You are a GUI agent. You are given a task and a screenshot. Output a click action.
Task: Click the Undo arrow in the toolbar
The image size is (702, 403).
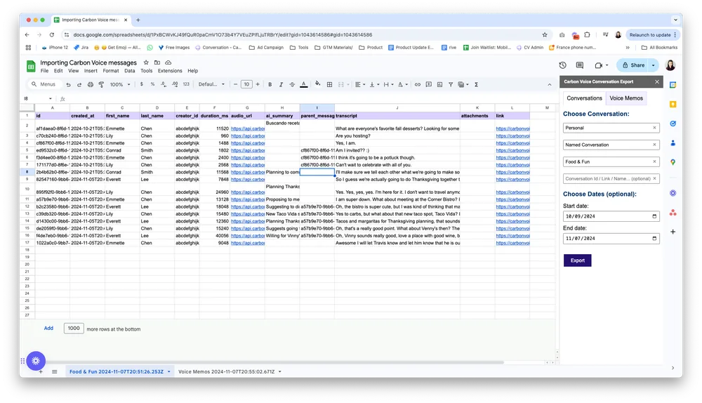(x=68, y=85)
